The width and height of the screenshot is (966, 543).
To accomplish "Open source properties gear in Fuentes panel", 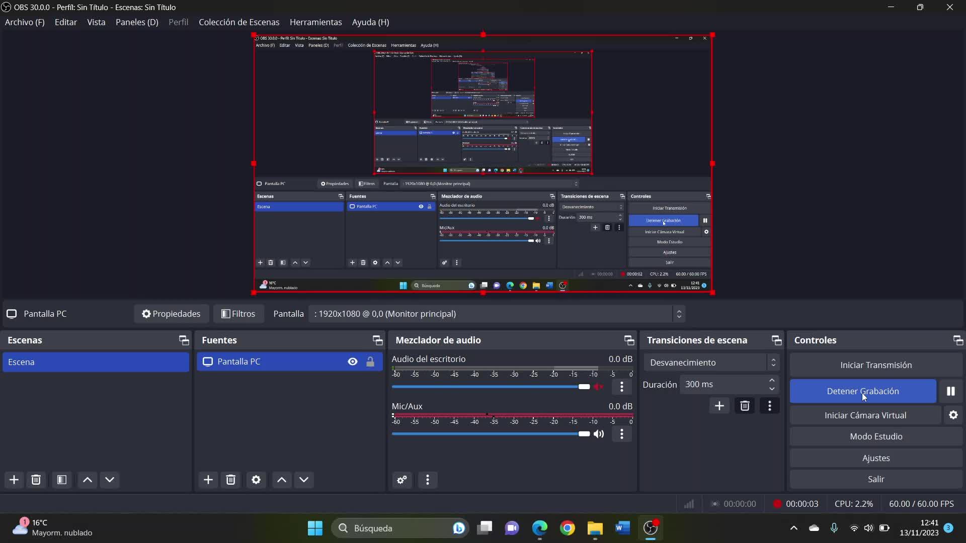I will (256, 480).
